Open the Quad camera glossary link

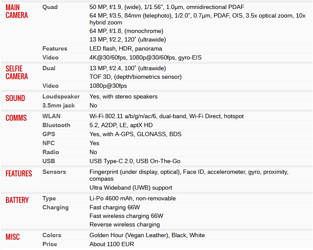point(50,7)
